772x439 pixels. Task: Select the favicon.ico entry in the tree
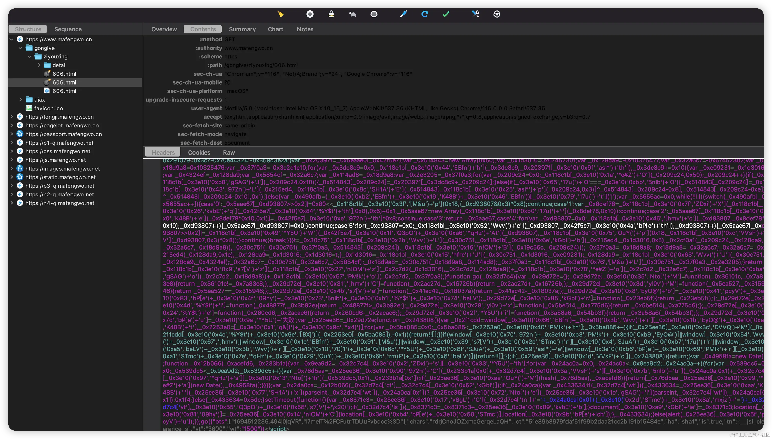pos(48,108)
